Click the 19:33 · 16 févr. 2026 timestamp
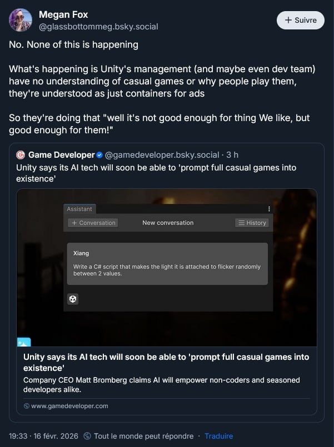Image resolution: width=334 pixels, height=447 pixels. 43,436
